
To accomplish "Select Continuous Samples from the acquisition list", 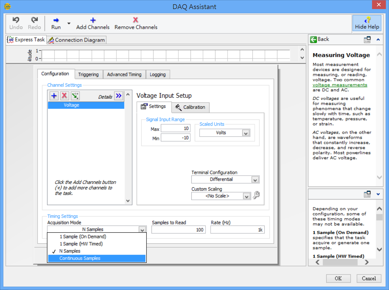I will (x=80, y=258).
